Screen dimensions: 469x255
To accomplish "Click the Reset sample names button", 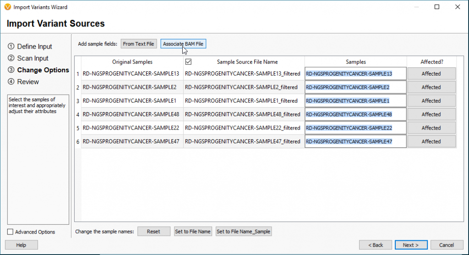I will (154, 231).
